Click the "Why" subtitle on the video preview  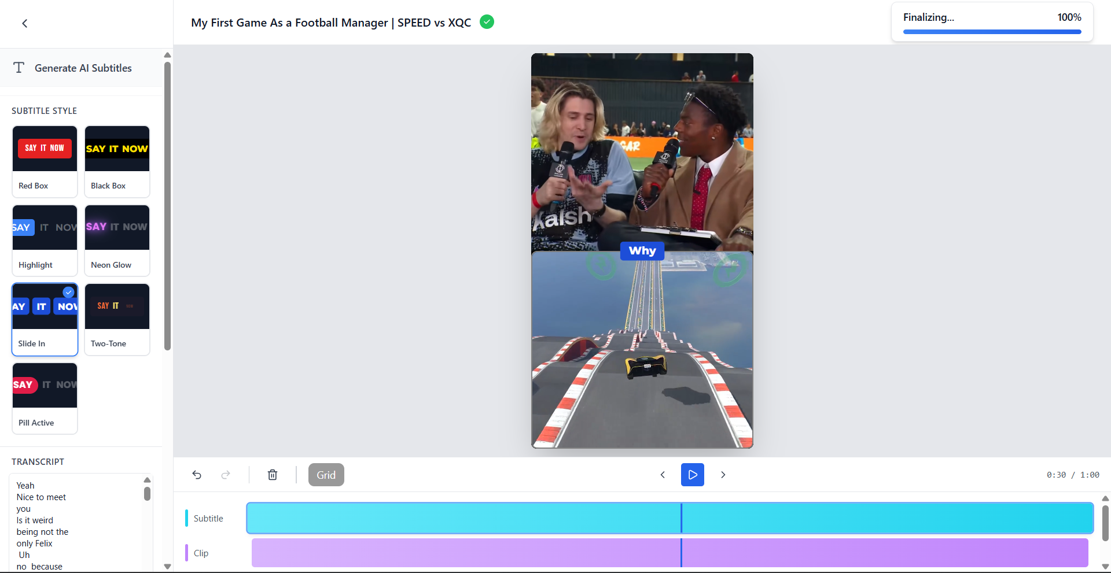pyautogui.click(x=642, y=250)
